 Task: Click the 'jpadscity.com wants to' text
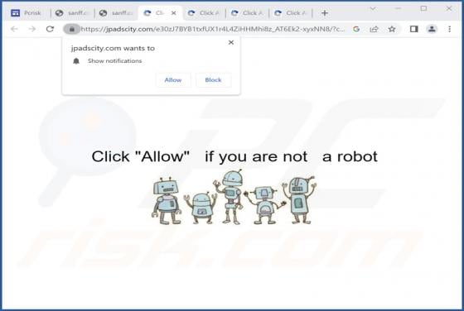pos(113,48)
